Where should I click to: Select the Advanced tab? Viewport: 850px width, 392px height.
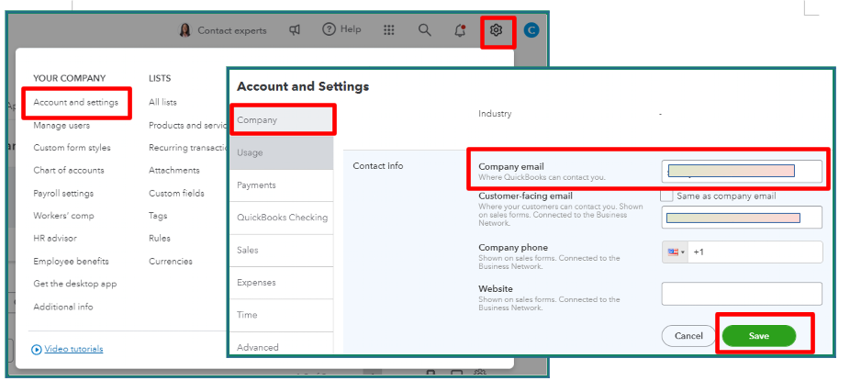(282, 345)
